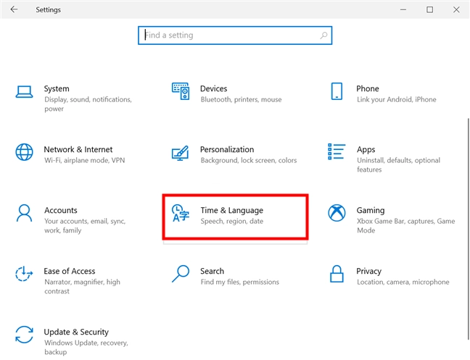Image resolution: width=470 pixels, height=360 pixels.
Task: Click the search magnifier in the search box
Action: [323, 35]
